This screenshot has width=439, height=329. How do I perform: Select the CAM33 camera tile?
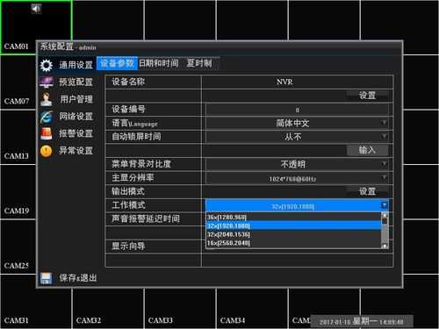pos(180,309)
